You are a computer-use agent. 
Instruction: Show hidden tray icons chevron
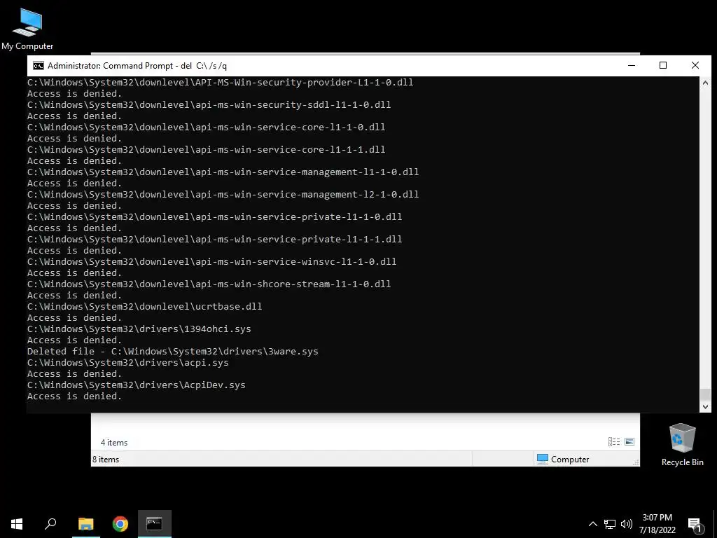coord(592,524)
